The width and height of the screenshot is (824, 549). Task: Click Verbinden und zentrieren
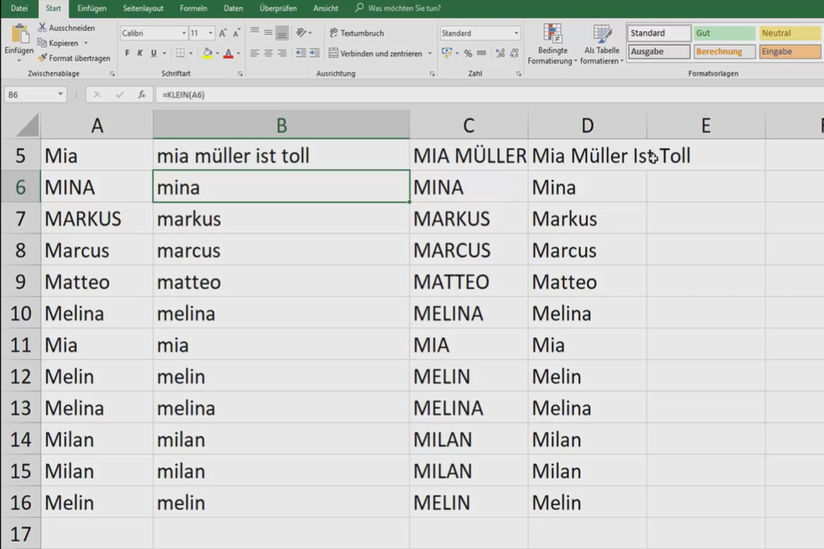coord(375,51)
